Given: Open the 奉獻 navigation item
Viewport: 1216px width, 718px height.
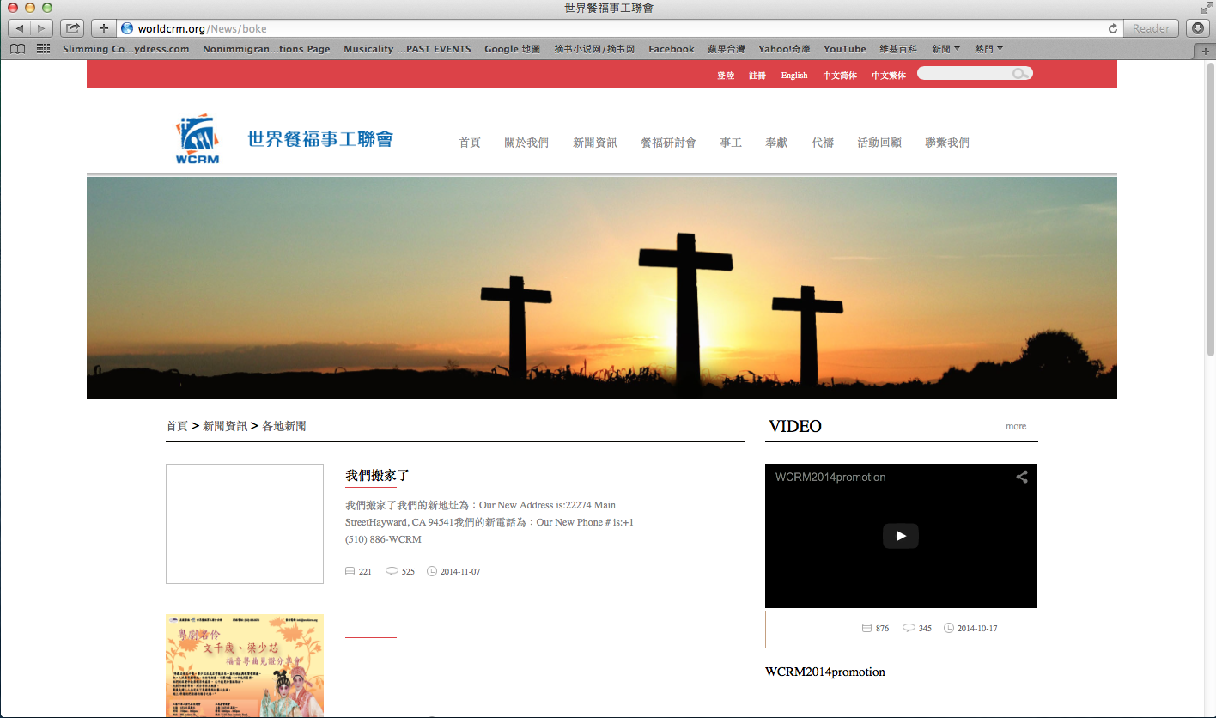Looking at the screenshot, I should [x=776, y=143].
